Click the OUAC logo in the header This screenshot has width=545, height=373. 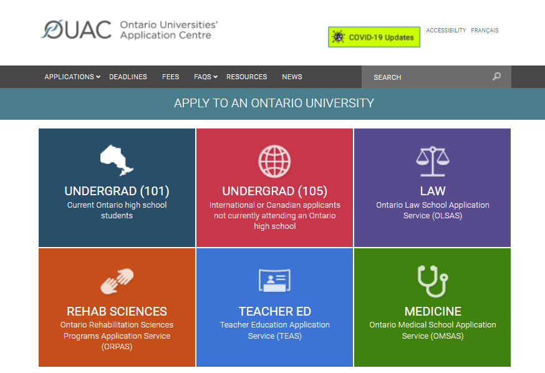tap(76, 29)
